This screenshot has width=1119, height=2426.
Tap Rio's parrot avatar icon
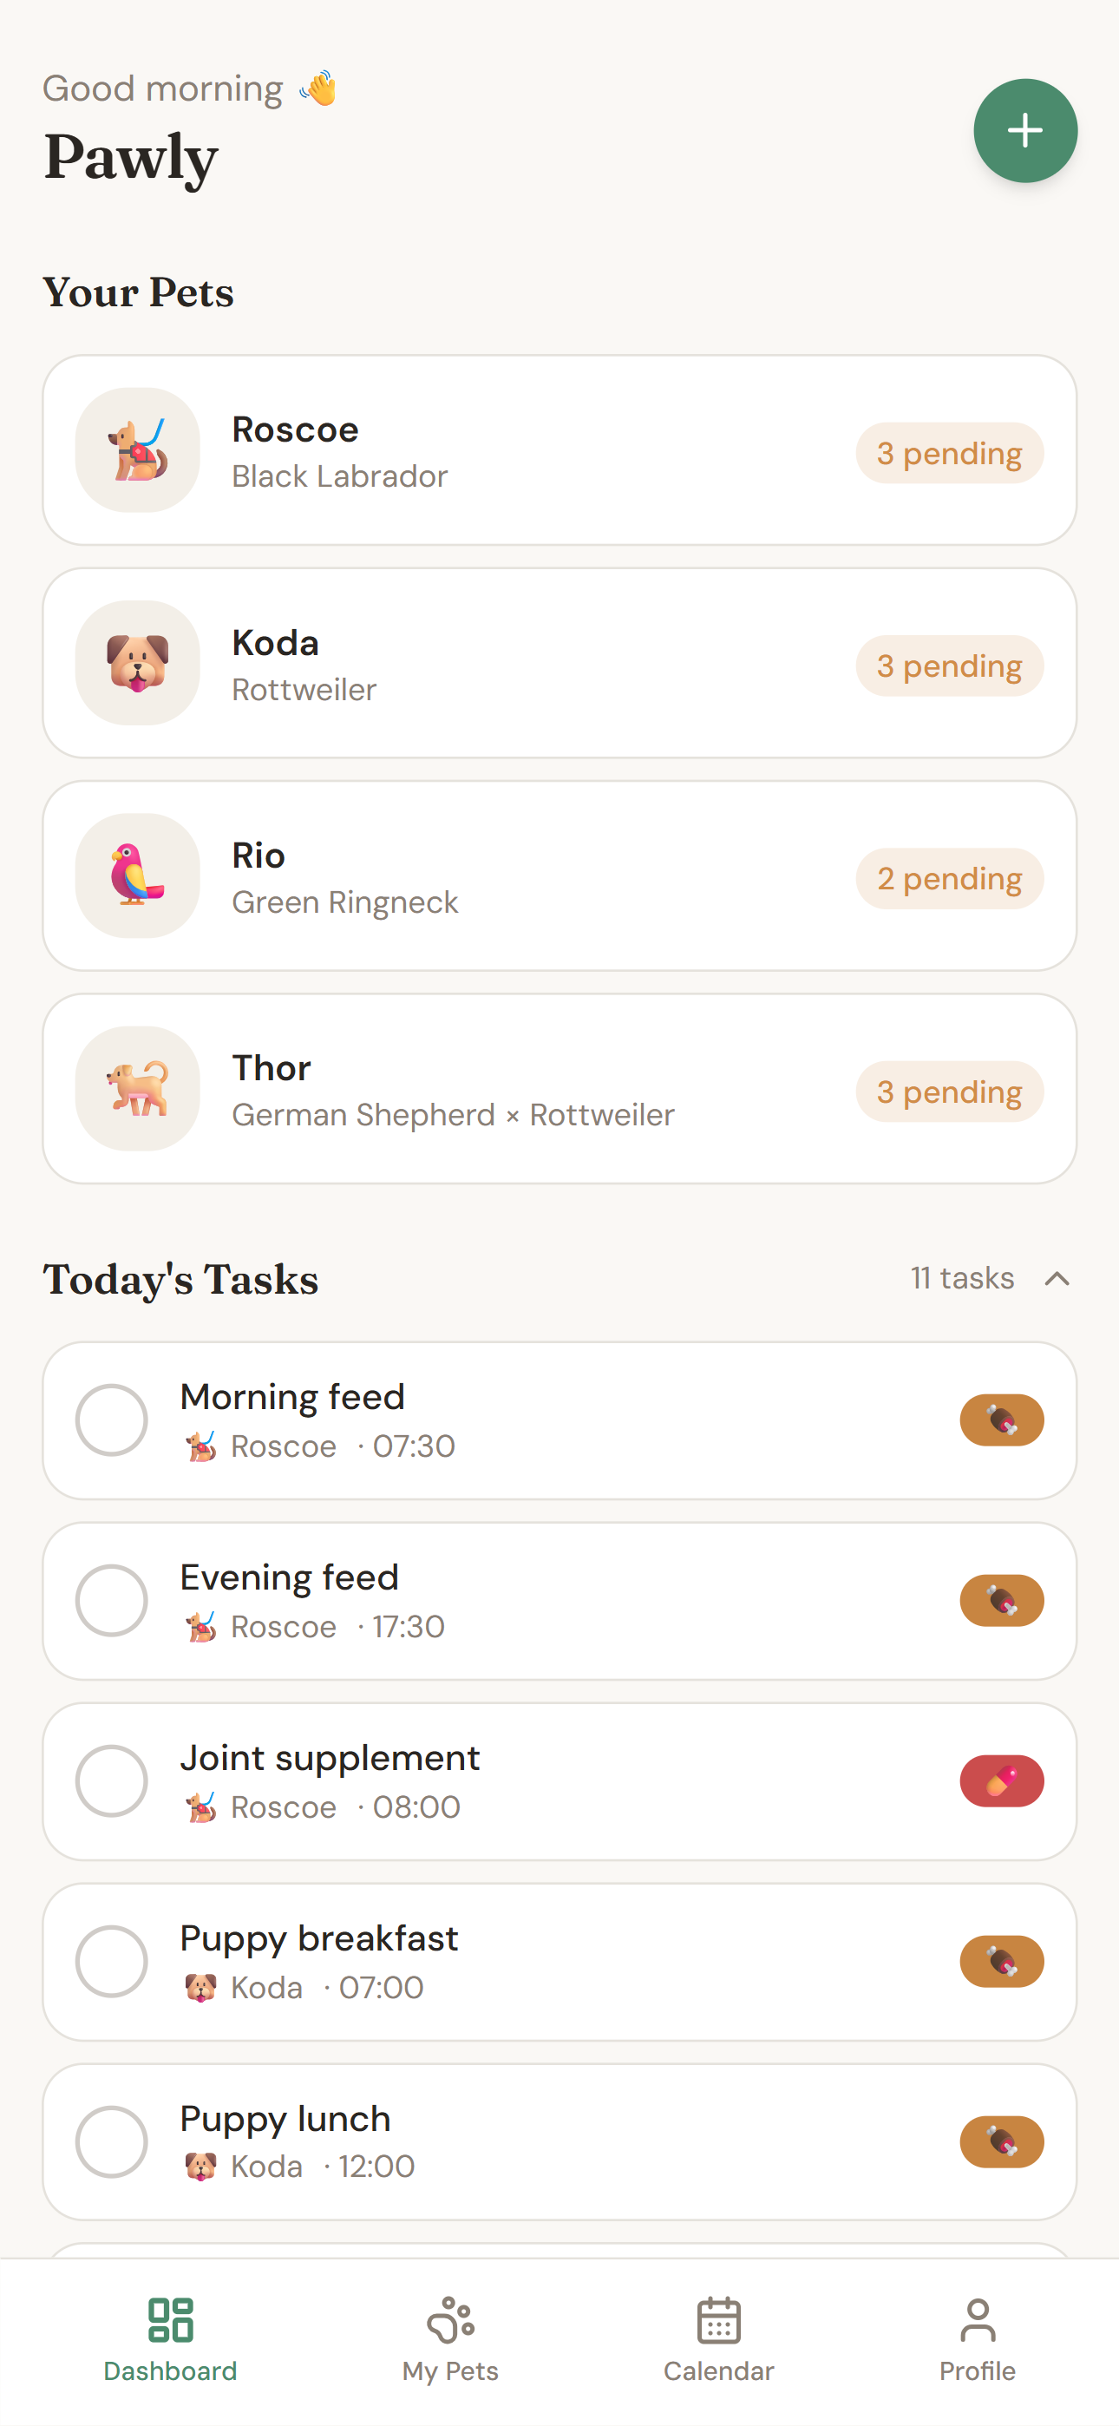138,875
